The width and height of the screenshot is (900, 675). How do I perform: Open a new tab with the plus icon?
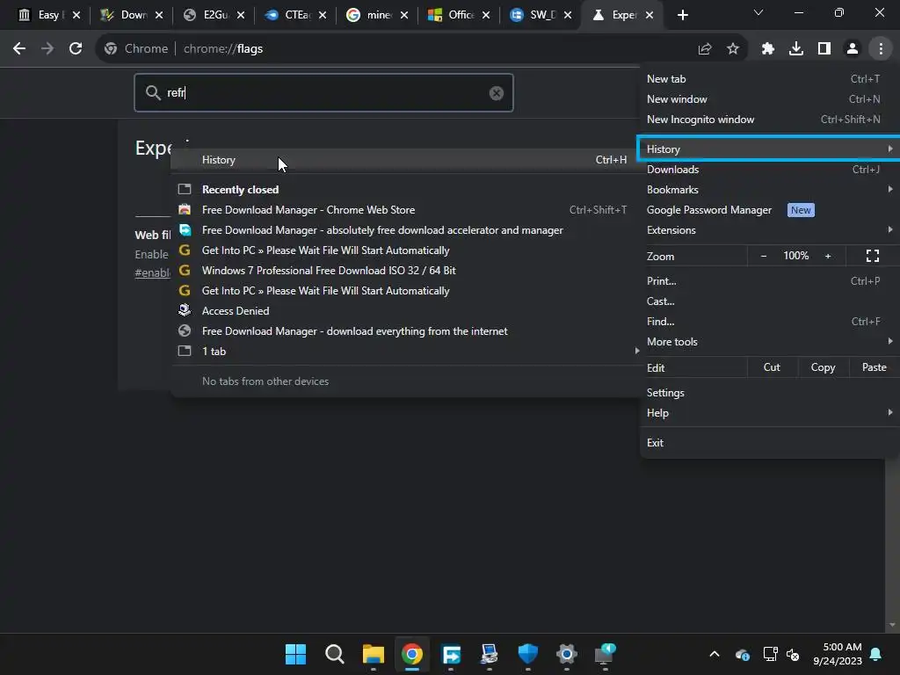[x=682, y=15]
